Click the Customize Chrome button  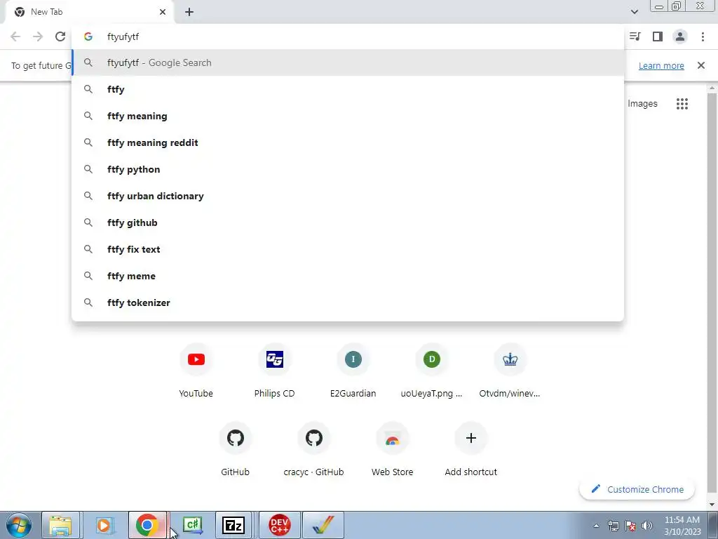(637, 489)
